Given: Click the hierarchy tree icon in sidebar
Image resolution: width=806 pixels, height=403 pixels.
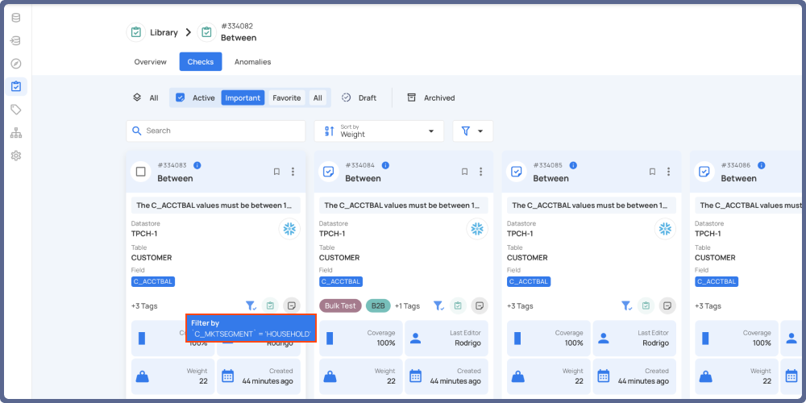Looking at the screenshot, I should (15, 133).
